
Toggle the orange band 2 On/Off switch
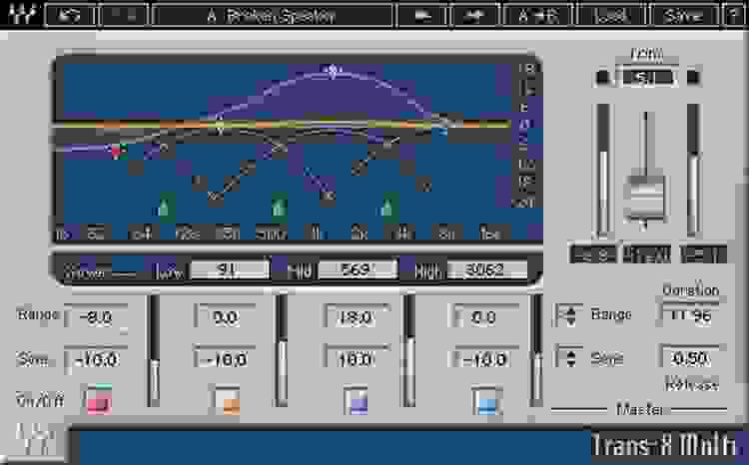point(226,400)
